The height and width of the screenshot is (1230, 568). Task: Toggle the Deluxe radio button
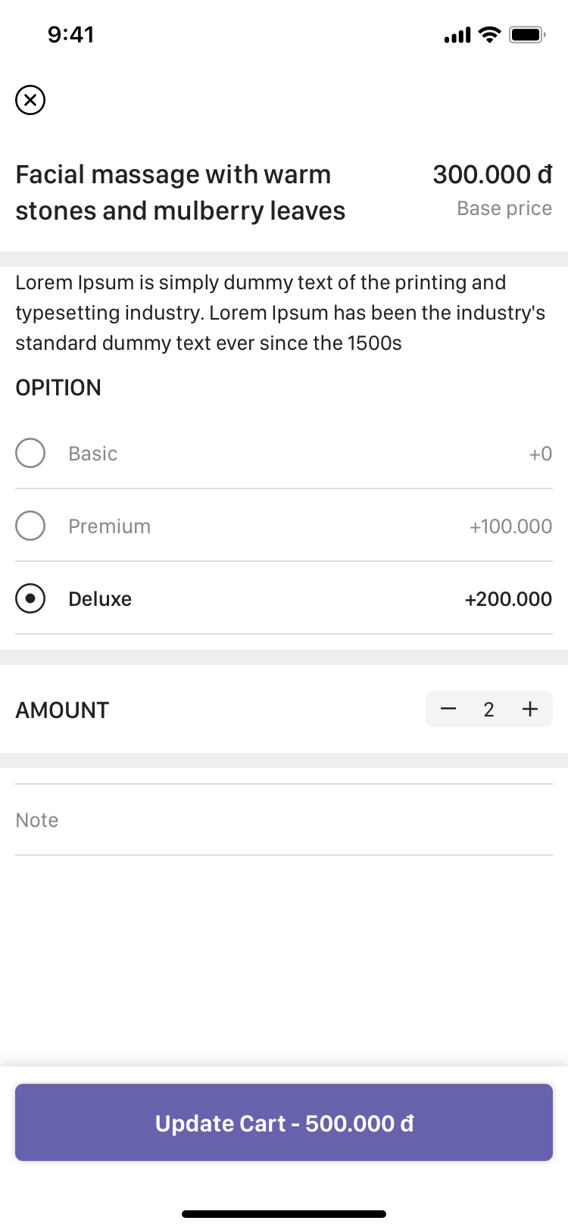pos(30,598)
